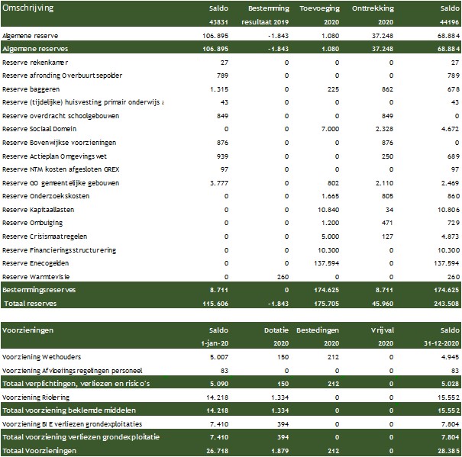The height and width of the screenshot is (457, 462).
Task: Select the 'Reserve rekenkamer' row label
Action: coord(35,62)
